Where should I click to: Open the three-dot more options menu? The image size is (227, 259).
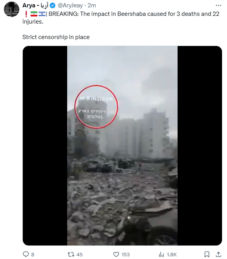[x=218, y=5]
